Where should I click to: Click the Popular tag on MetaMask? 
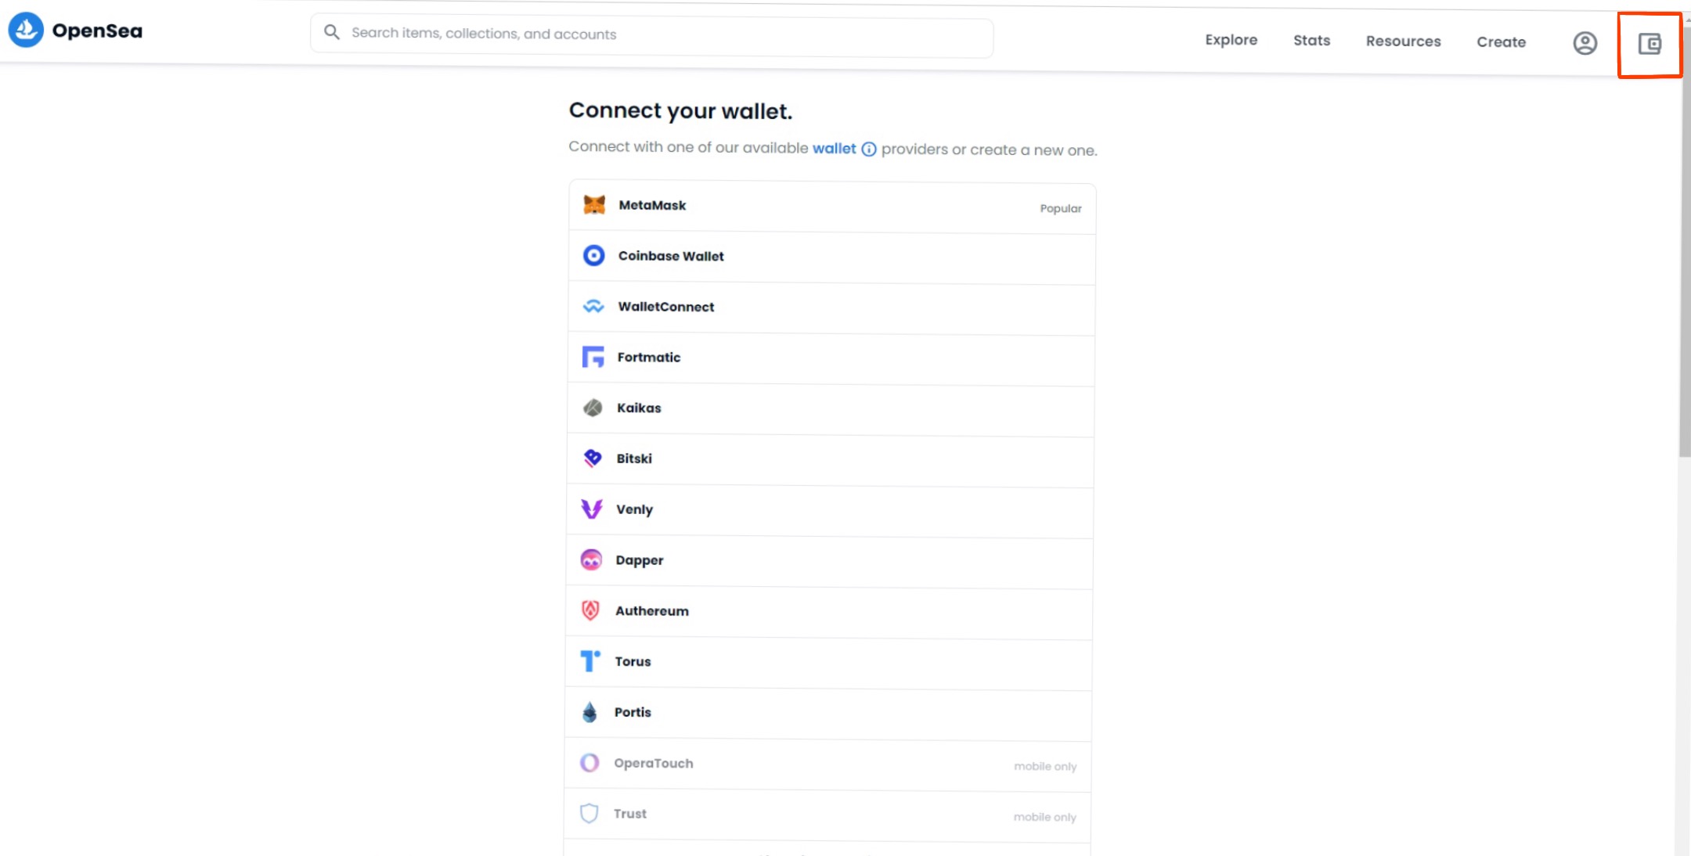(1061, 208)
